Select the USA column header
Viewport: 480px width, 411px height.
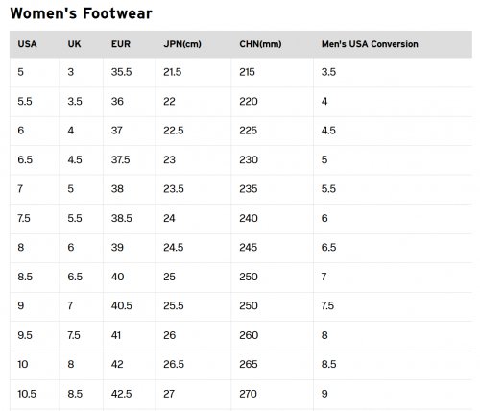point(27,44)
